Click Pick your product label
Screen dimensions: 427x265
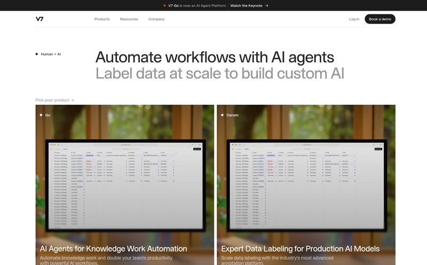[52, 100]
